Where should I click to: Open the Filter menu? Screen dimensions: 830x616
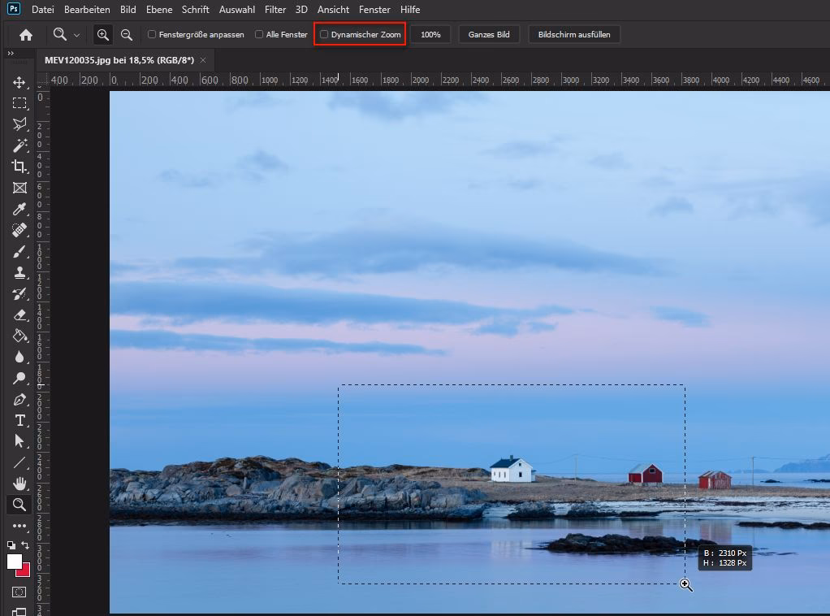(x=275, y=10)
